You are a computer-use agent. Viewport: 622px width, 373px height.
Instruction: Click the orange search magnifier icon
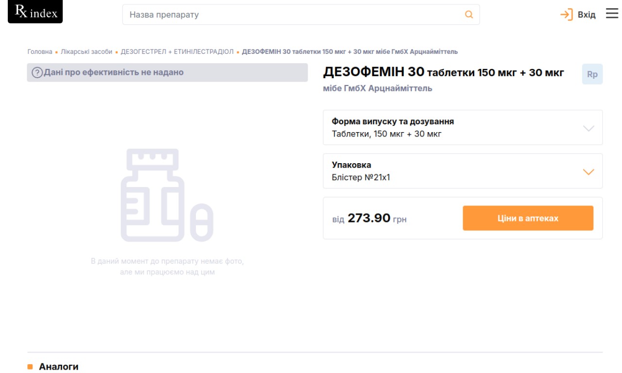pos(469,15)
